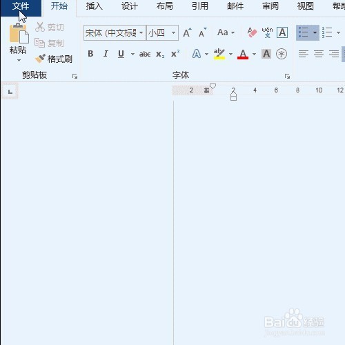Image resolution: width=345 pixels, height=345 pixels.
Task: Toggle character shading gray A icon
Action: point(266,54)
